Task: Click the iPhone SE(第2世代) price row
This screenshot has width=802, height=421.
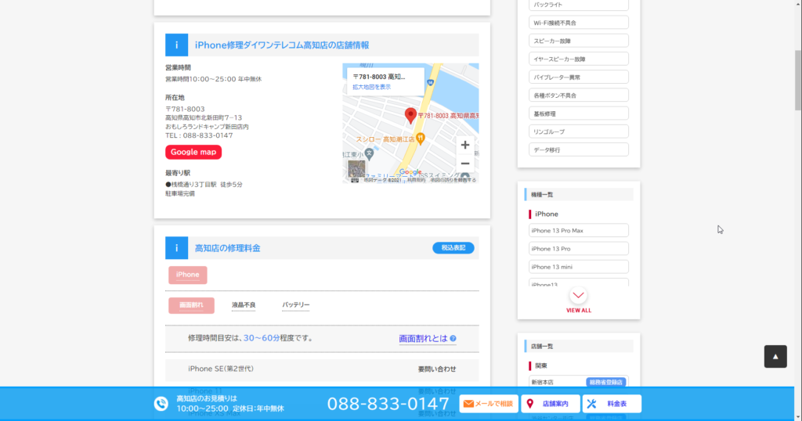Action: pyautogui.click(x=322, y=369)
